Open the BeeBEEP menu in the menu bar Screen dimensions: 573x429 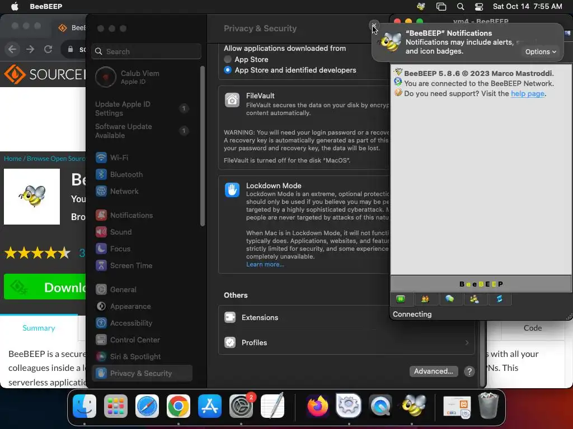click(x=46, y=7)
